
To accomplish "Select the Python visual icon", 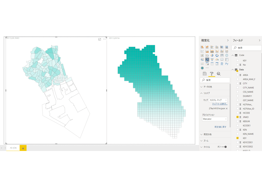I will (227, 64).
